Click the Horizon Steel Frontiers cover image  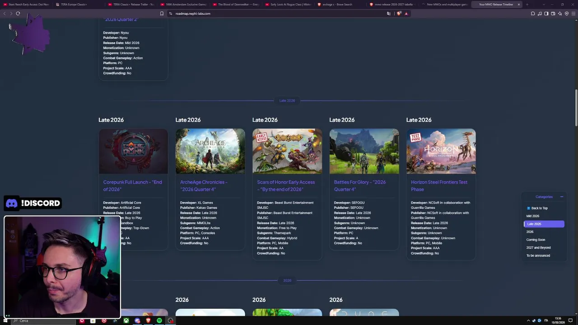pyautogui.click(x=441, y=151)
